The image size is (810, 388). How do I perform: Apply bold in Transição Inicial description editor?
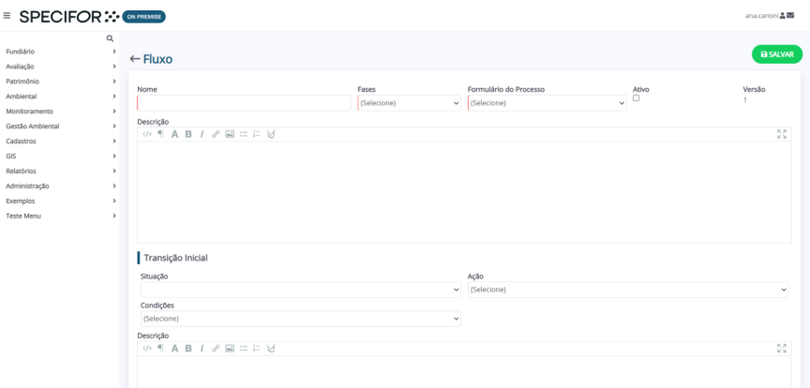coord(188,349)
